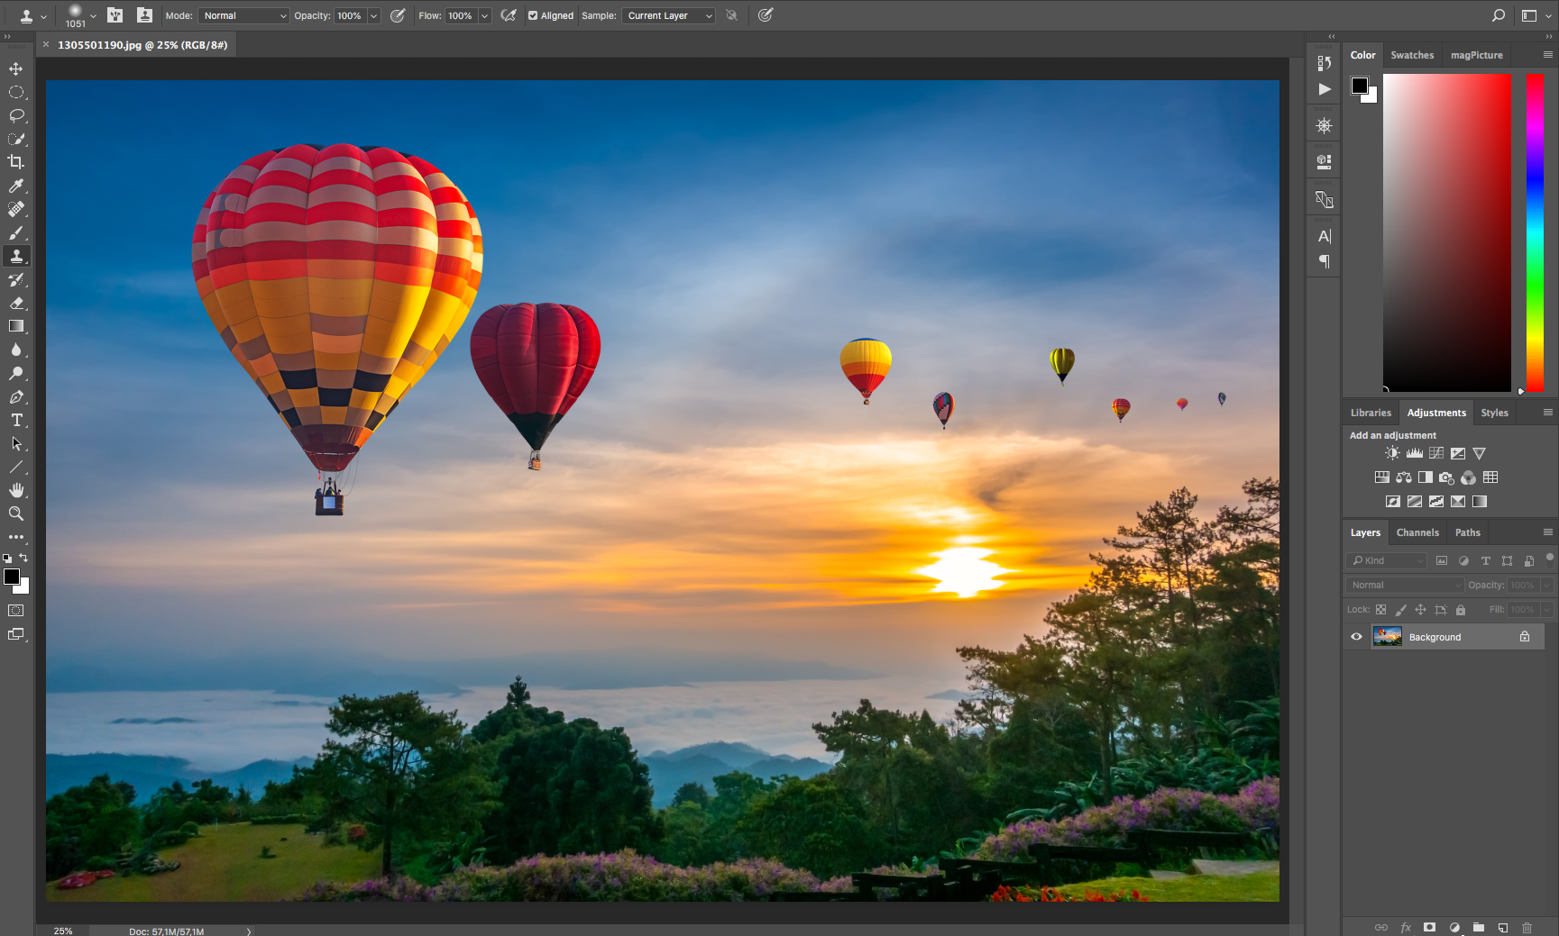The image size is (1559, 936).
Task: Activate the Horizontal Type tool
Action: [16, 420]
